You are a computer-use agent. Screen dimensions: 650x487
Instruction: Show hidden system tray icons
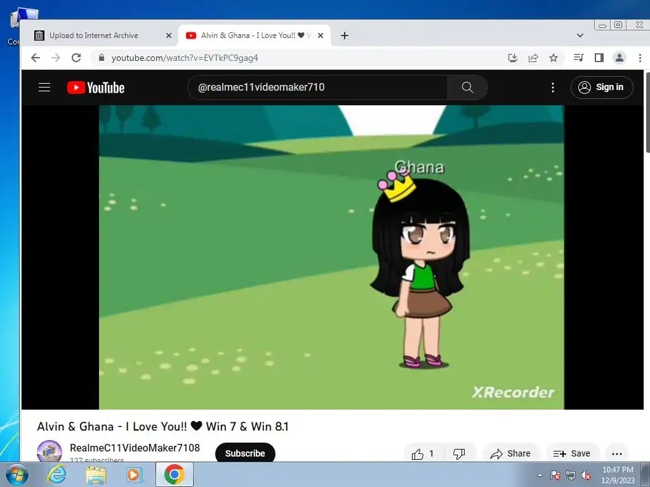tap(540, 476)
